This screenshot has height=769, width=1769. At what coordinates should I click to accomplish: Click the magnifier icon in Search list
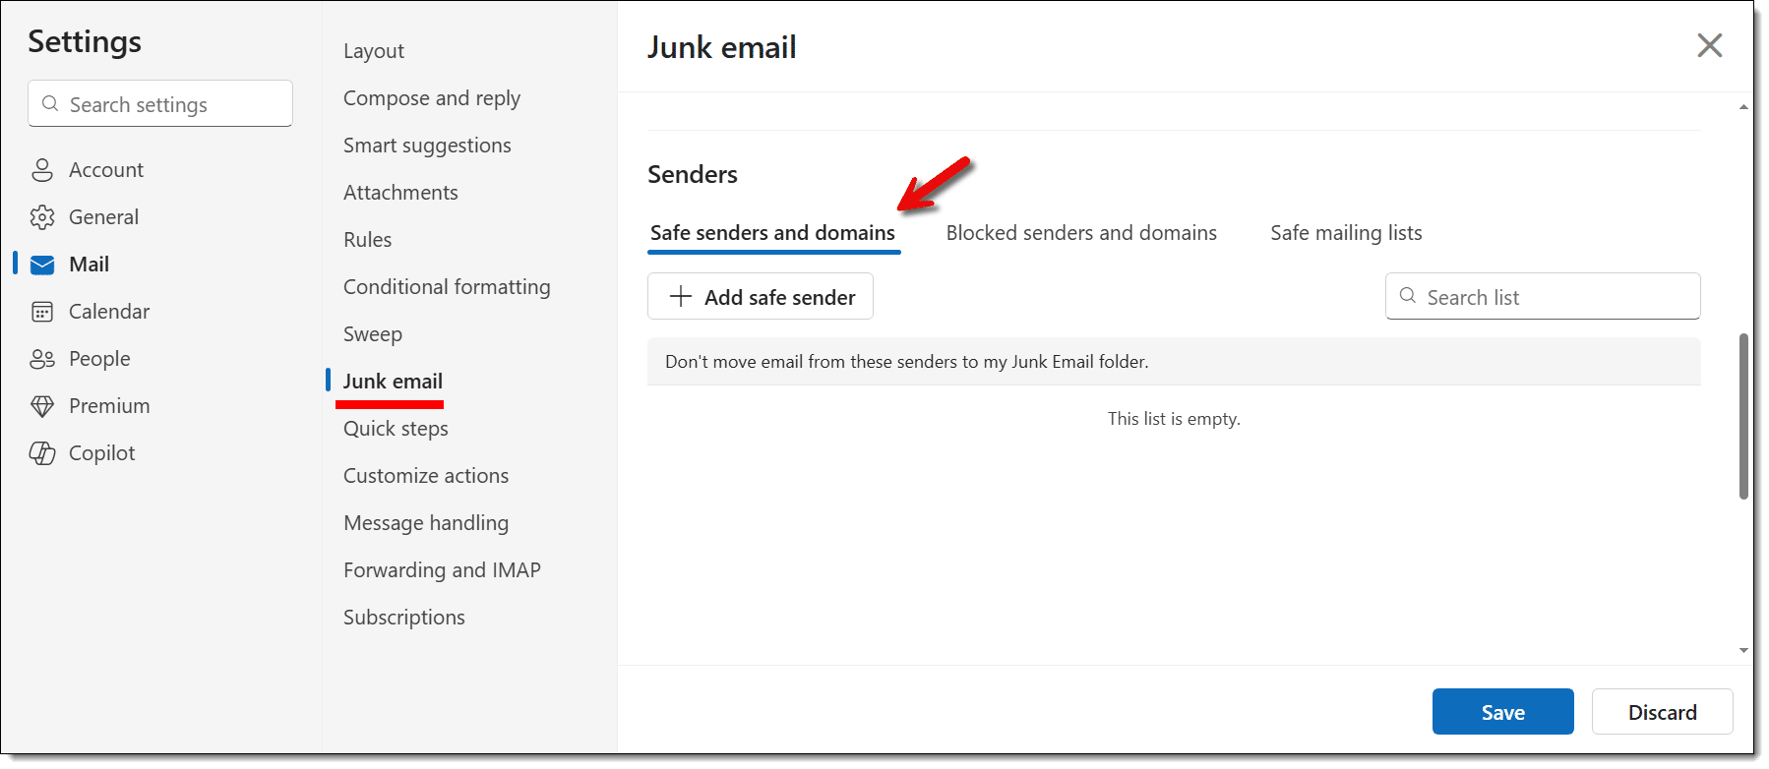coord(1408,296)
